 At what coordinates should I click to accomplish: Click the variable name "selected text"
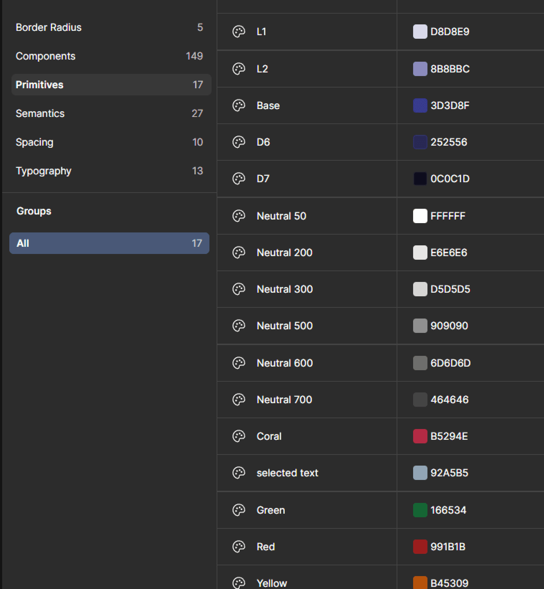(288, 473)
